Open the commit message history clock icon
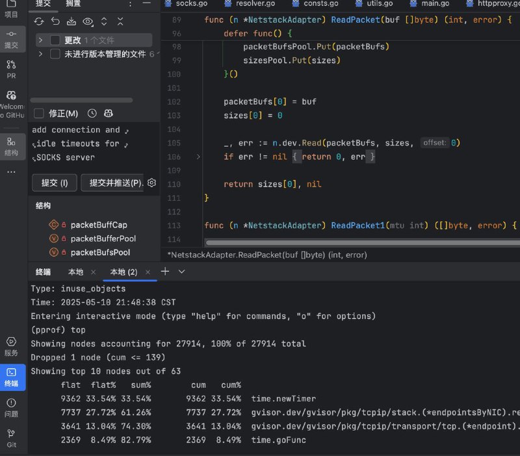Viewport: 520px width, 456px height. point(92,114)
